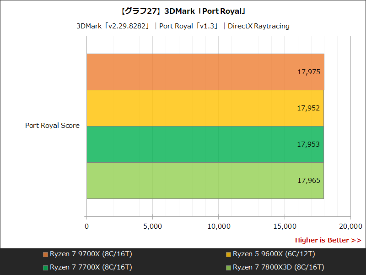The image size is (366, 275).
Task: Click the '5,000' axis tick label
Action: (153, 226)
